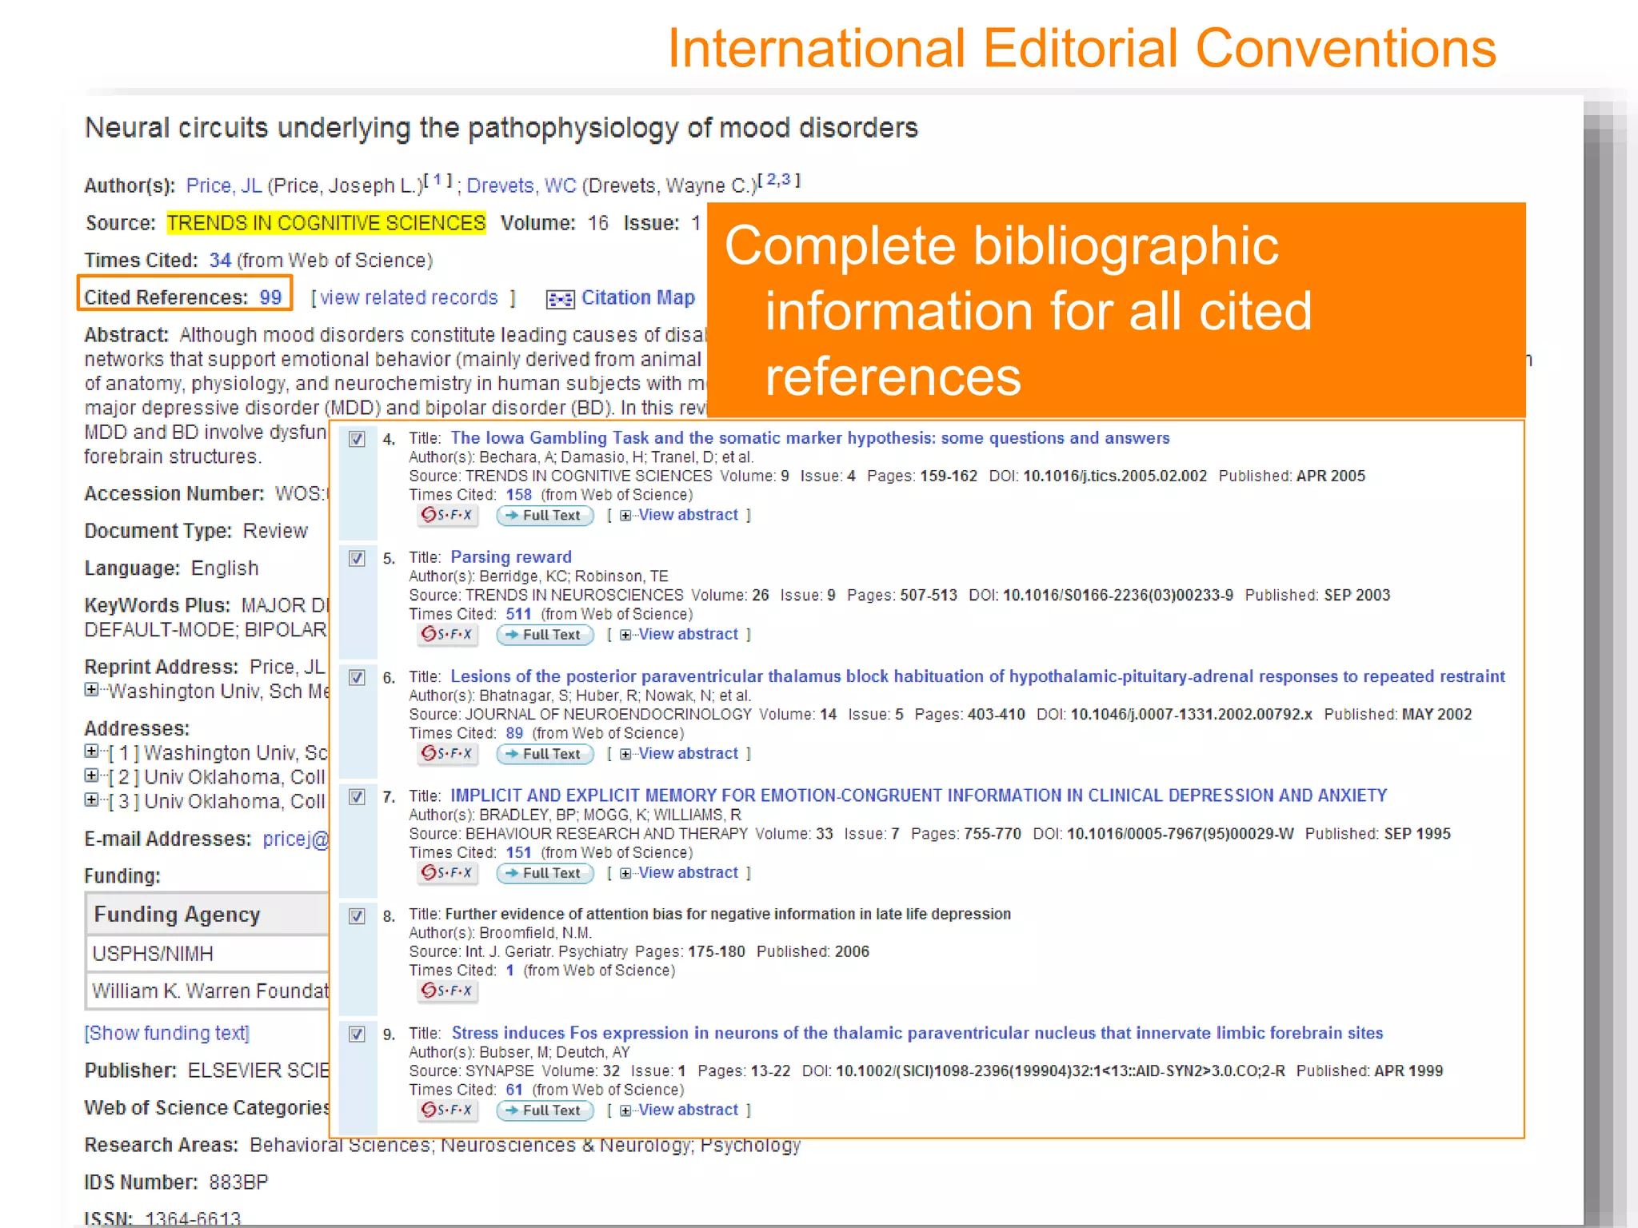Viewport: 1638px width, 1228px height.
Task: Click the William K. Warren Foundation cell
Action: click(x=207, y=991)
